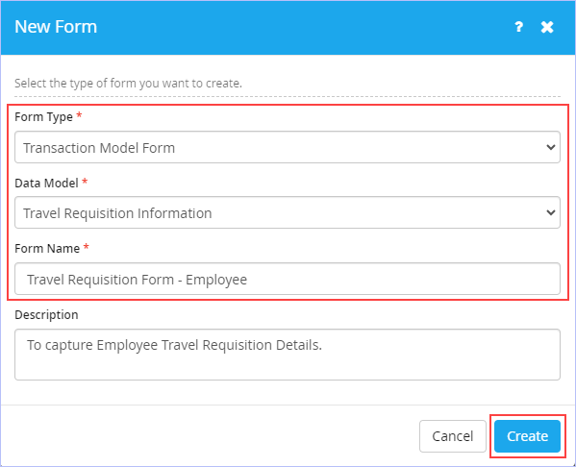
Task: Open the Form Type dropdown
Action: click(288, 147)
